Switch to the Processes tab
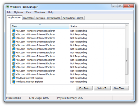This screenshot has height=106, width=140. pyautogui.click(x=28, y=18)
